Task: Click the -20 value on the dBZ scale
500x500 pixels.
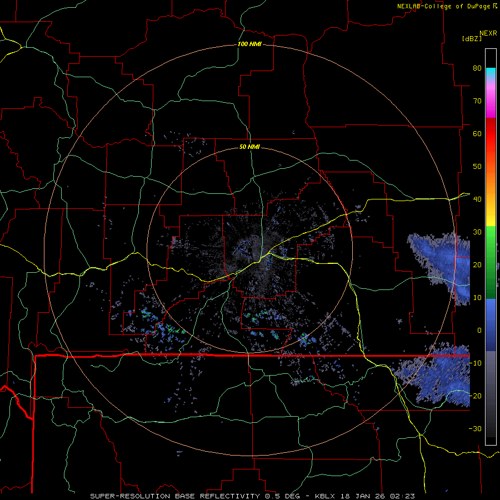Action: pyautogui.click(x=475, y=396)
